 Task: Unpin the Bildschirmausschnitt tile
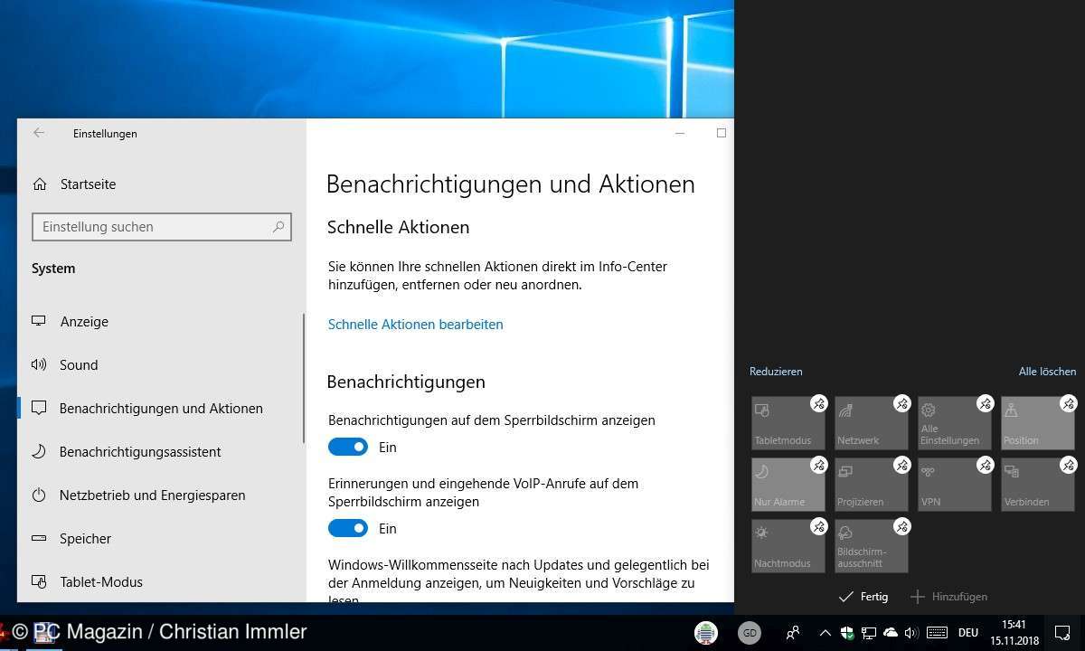pyautogui.click(x=901, y=526)
